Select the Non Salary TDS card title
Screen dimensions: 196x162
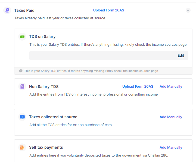(x=44, y=87)
